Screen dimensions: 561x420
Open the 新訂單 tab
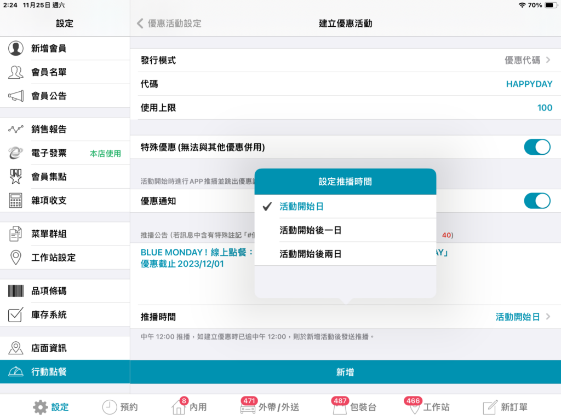tap(505, 407)
